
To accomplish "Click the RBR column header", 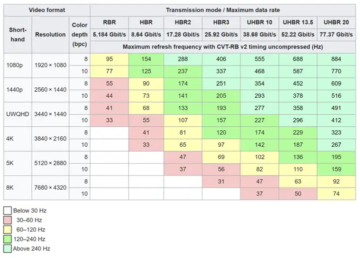I will tap(109, 22).
